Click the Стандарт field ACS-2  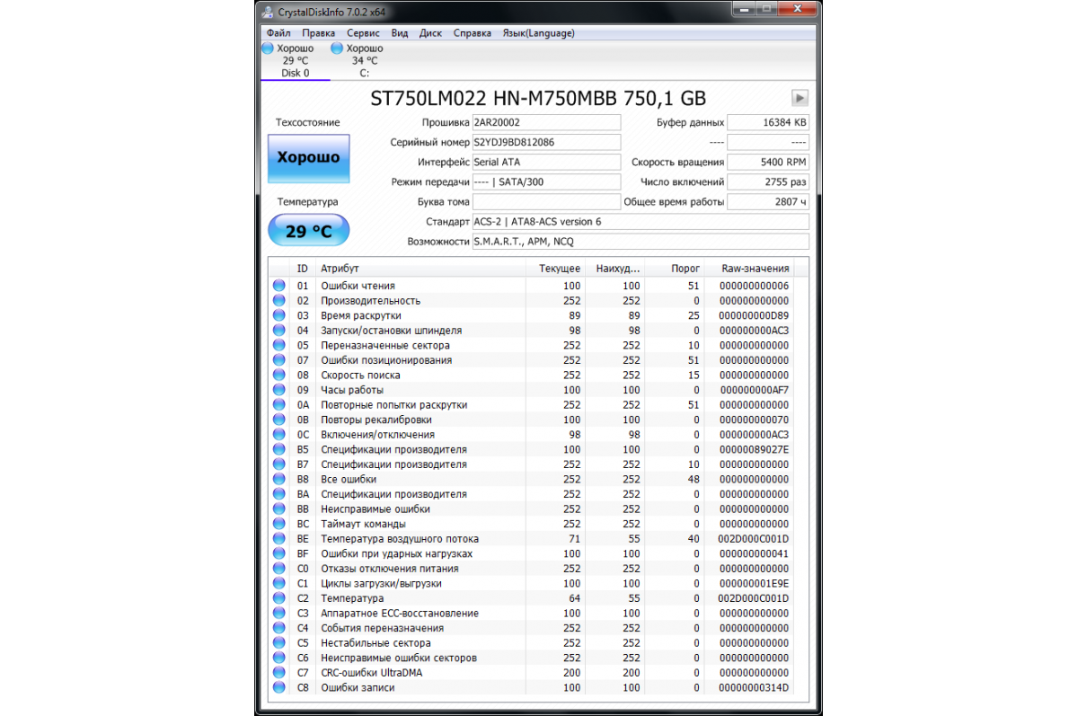click(x=641, y=221)
